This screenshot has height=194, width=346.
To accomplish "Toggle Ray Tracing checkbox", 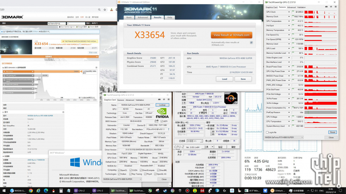I will 130,174.
